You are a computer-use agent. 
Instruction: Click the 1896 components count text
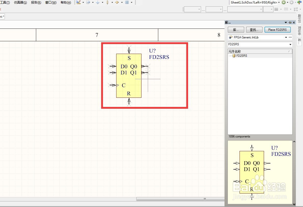[x=239, y=136]
